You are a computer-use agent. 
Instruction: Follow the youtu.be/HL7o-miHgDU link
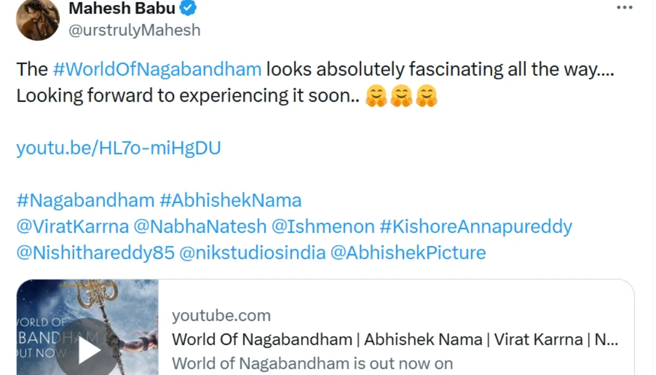[118, 148]
